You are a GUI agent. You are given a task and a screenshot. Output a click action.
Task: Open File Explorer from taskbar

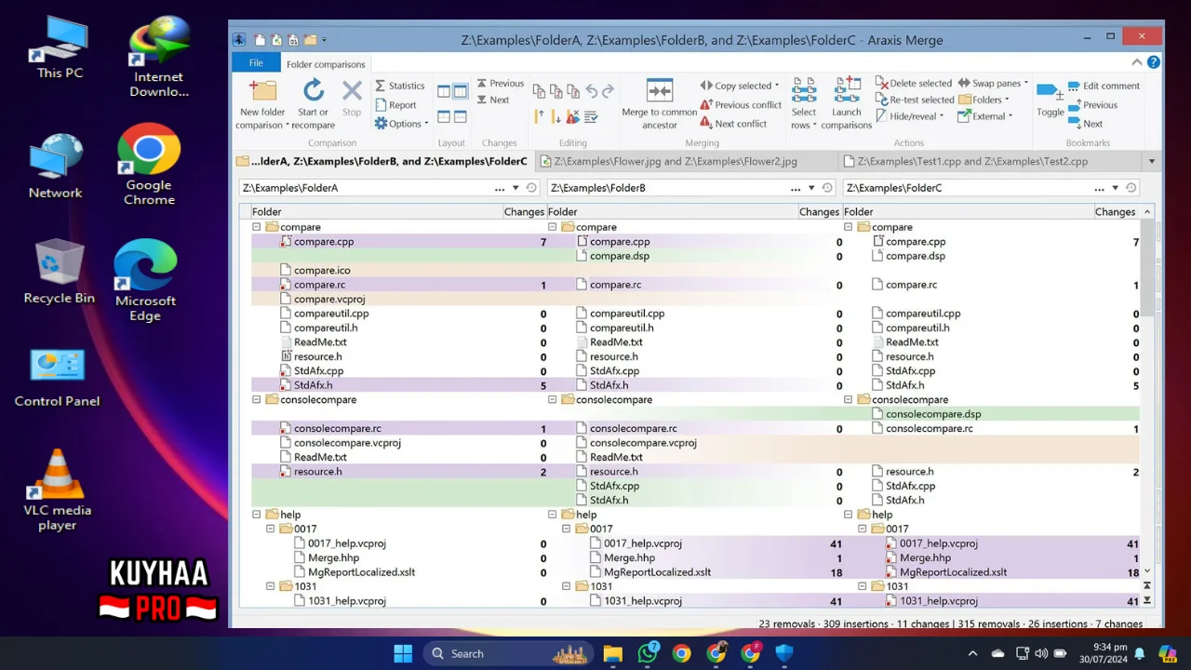(x=612, y=653)
